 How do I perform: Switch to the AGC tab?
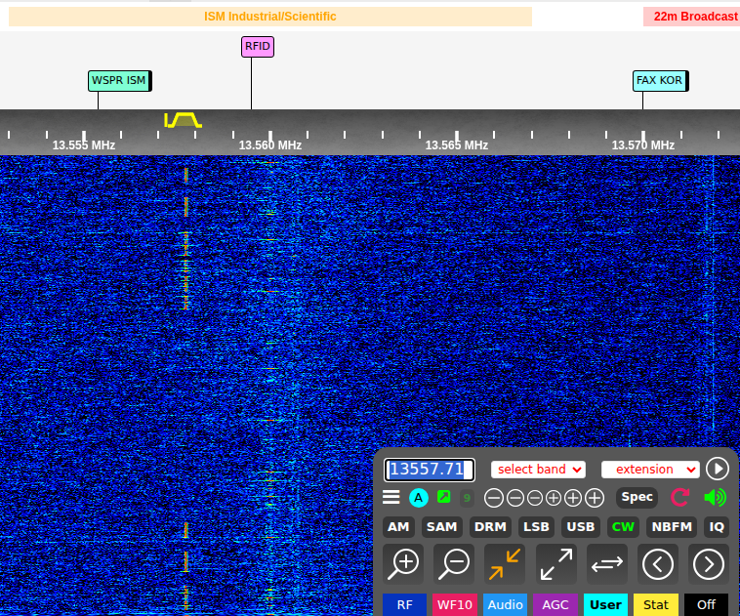click(x=555, y=604)
